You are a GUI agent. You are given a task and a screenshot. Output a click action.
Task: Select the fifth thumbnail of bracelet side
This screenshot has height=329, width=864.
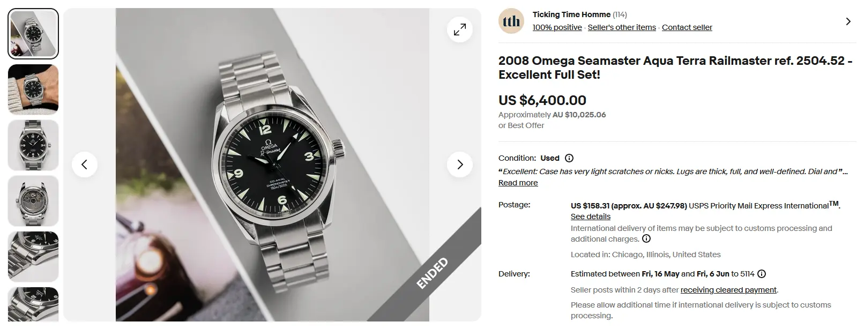[33, 257]
